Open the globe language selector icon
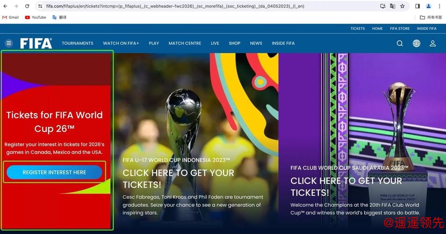Screen dimensions: 446x234 (x=417, y=43)
